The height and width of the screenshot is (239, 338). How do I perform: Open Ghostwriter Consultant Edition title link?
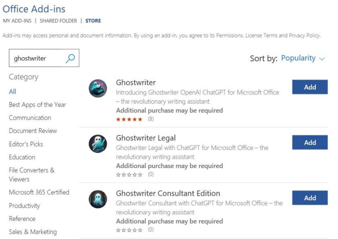pos(168,193)
